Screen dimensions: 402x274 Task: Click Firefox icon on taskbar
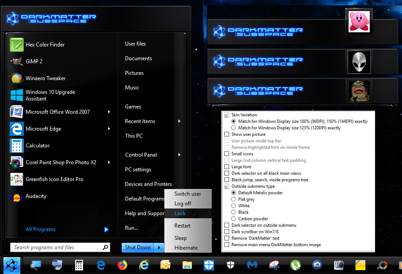[x=122, y=265]
